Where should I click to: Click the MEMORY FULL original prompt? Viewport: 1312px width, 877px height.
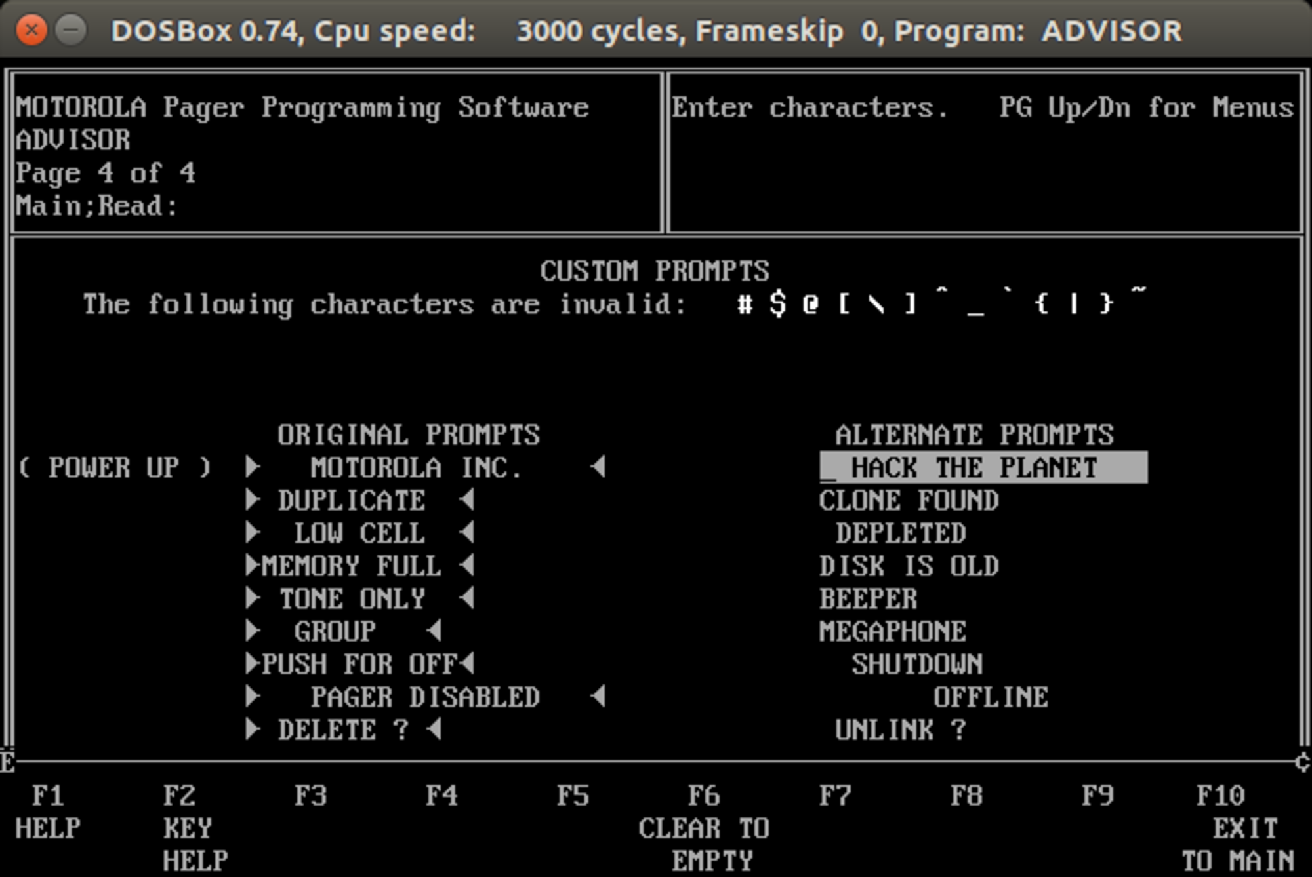point(352,566)
